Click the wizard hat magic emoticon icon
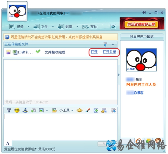The image size is (168, 154). tap(25, 110)
